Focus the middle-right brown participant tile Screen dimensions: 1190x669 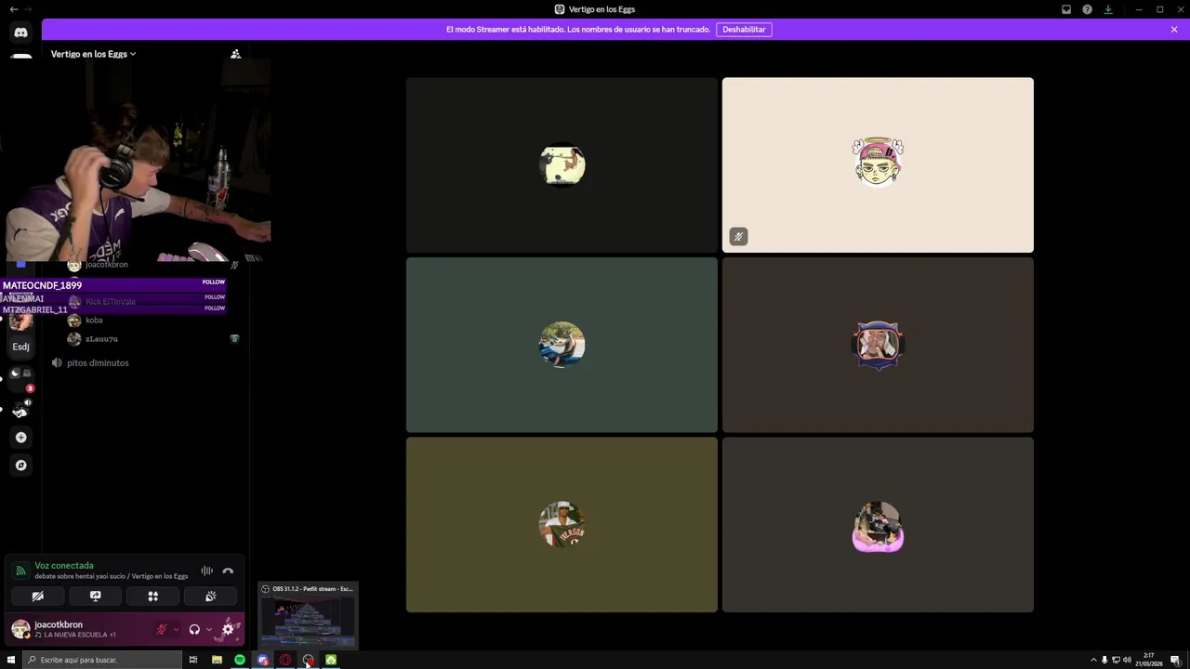pos(878,345)
